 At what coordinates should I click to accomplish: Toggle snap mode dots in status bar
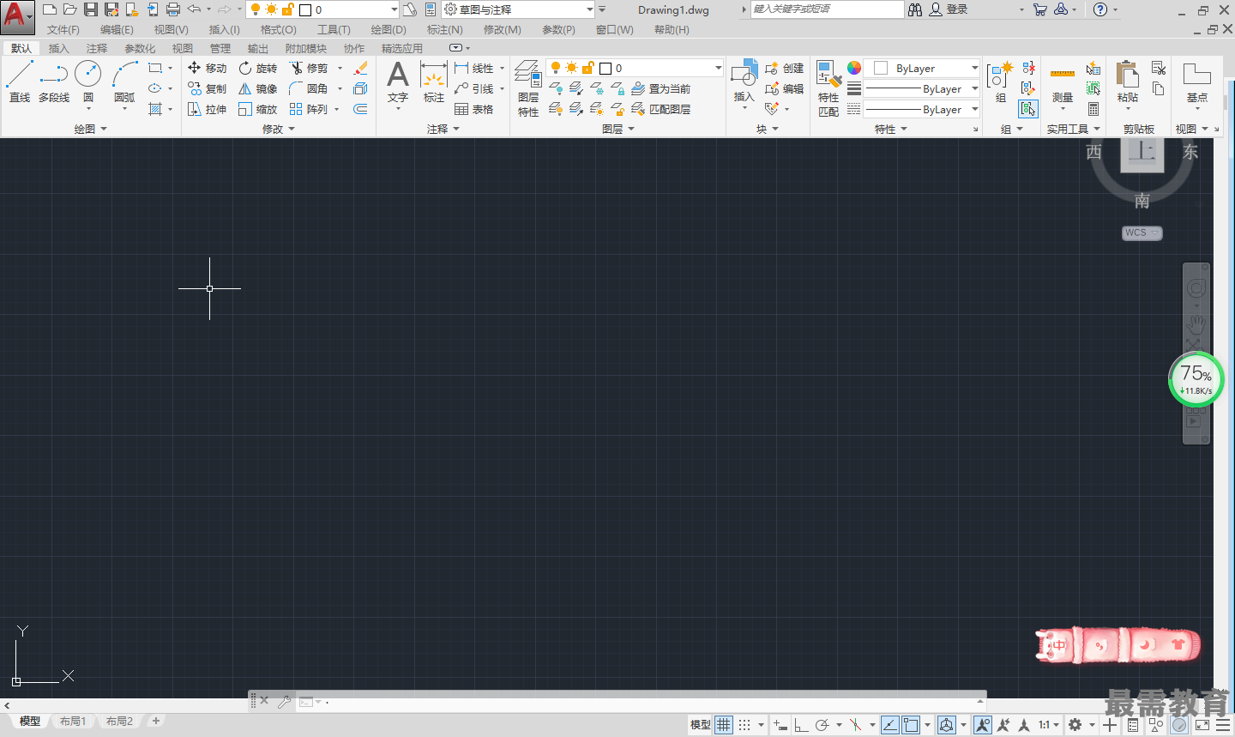[744, 725]
